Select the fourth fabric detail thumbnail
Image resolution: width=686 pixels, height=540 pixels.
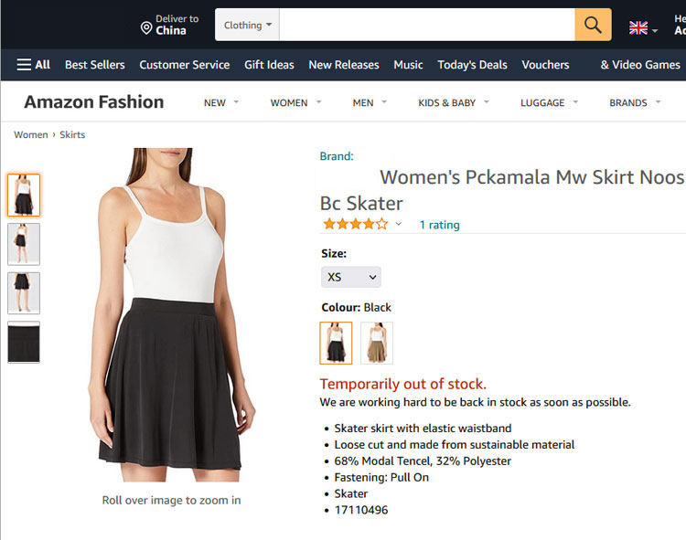click(24, 342)
